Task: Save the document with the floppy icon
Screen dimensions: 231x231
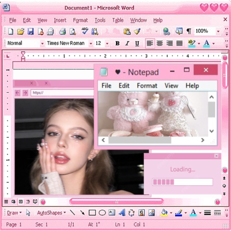Action: coord(30,31)
